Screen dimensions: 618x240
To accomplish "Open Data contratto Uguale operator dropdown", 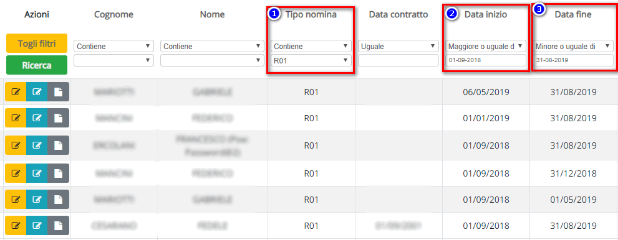I will point(398,47).
